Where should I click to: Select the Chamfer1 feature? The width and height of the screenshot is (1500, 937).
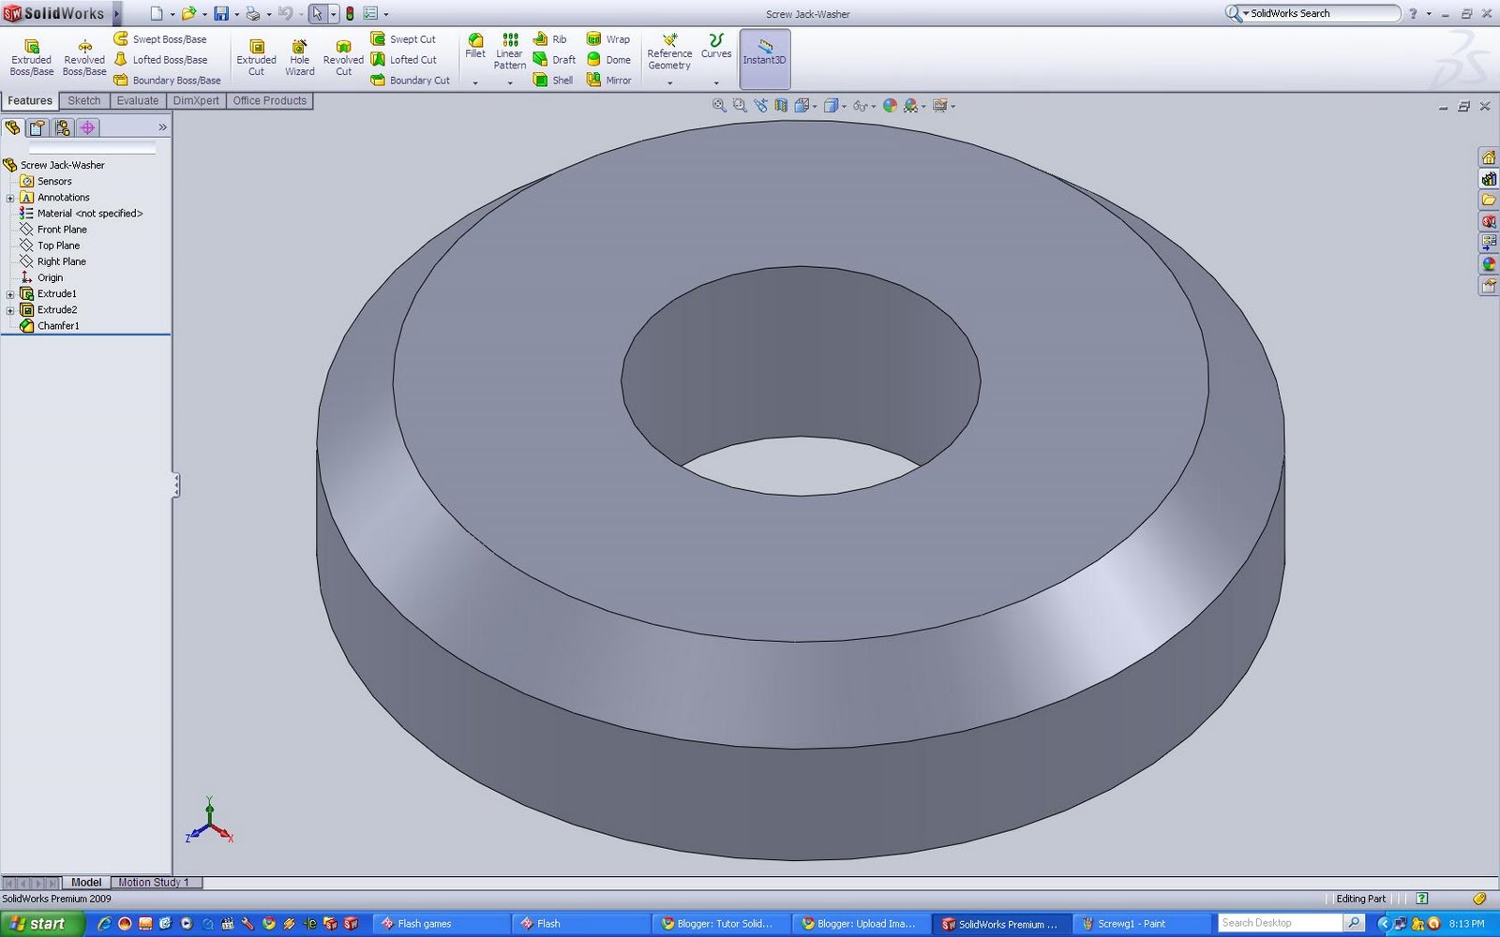(x=58, y=325)
